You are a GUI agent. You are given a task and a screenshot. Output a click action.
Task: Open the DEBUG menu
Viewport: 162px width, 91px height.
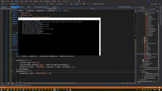point(26,1)
